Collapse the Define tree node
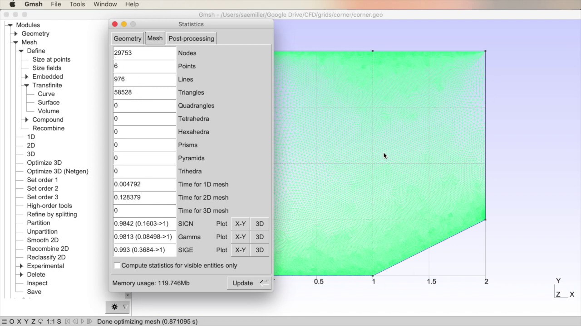 click(x=21, y=51)
